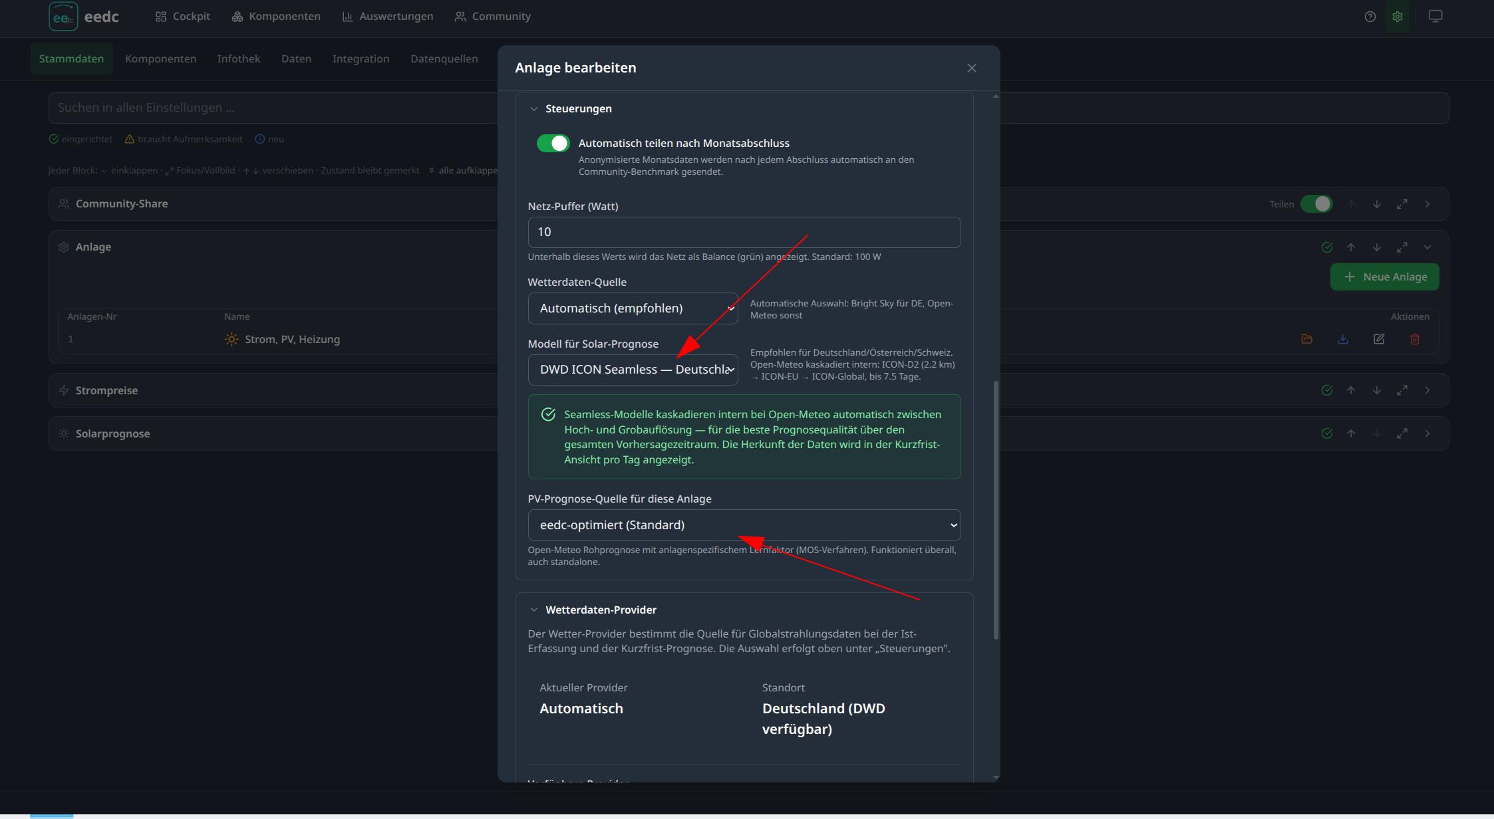This screenshot has height=819, width=1494.
Task: Open the Anlage block in fullscreen focus
Action: (x=1402, y=247)
